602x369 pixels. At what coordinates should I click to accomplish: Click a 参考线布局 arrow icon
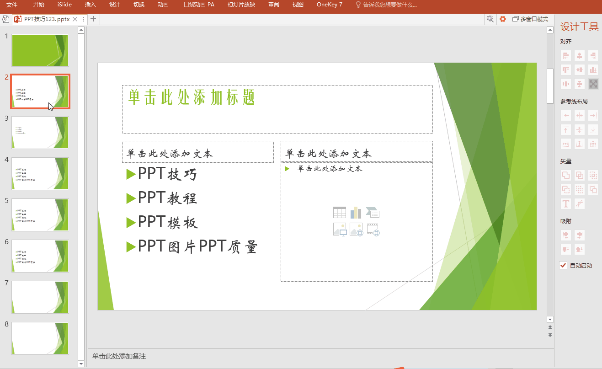point(565,115)
